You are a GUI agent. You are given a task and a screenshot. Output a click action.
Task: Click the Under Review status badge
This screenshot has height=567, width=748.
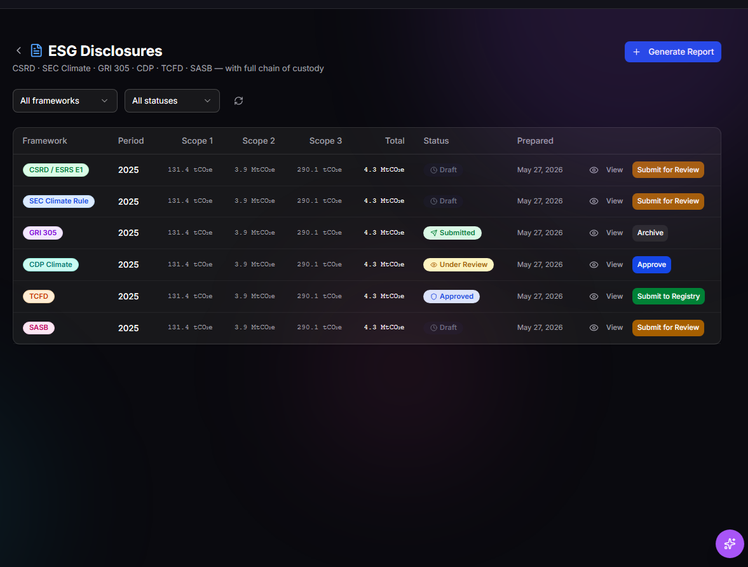[x=458, y=264]
